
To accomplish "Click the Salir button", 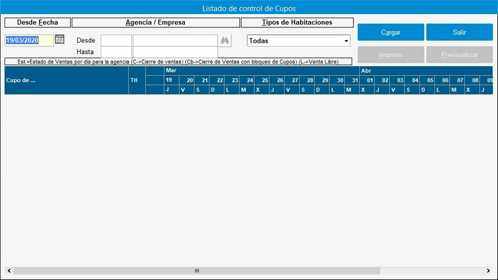I will [x=459, y=32].
